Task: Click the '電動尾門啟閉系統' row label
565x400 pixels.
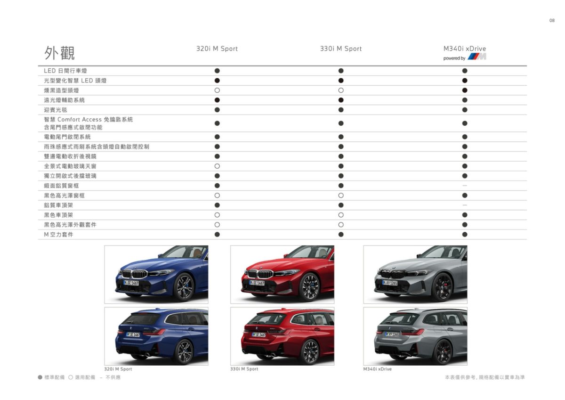Action: point(67,137)
